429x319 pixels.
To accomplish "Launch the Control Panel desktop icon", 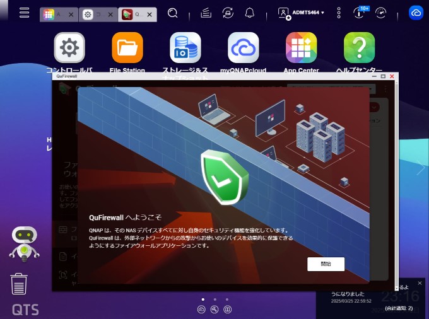I will click(x=69, y=47).
